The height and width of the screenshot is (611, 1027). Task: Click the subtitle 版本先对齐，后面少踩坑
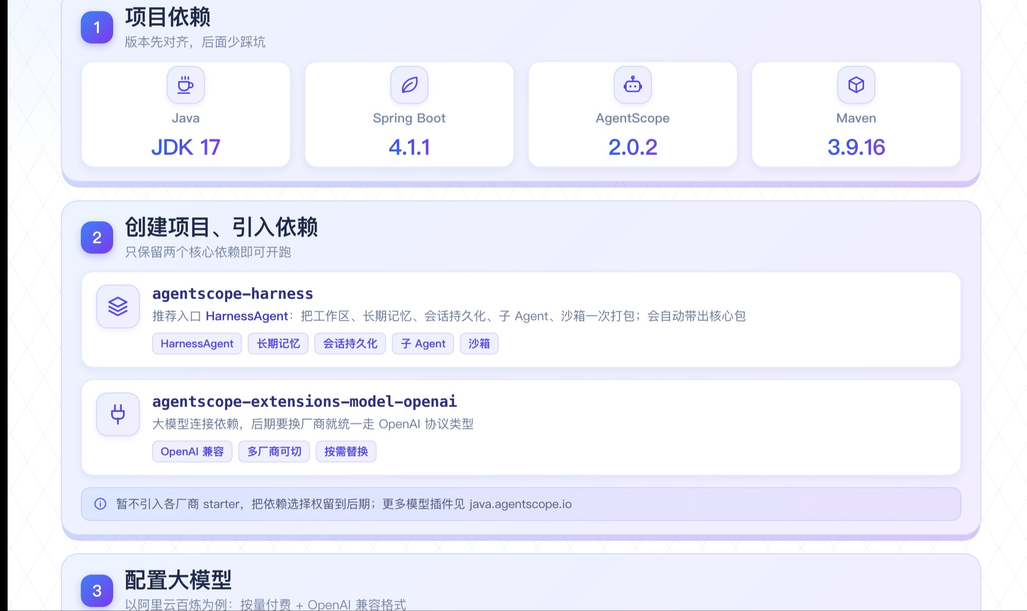(195, 42)
